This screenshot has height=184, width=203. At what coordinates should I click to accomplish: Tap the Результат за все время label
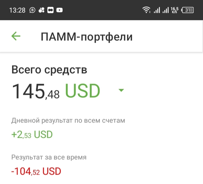point(49,158)
